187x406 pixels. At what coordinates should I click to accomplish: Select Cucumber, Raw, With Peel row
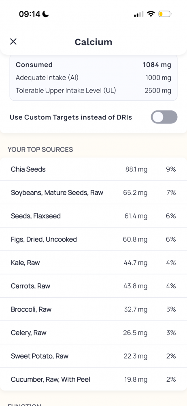click(x=93, y=379)
